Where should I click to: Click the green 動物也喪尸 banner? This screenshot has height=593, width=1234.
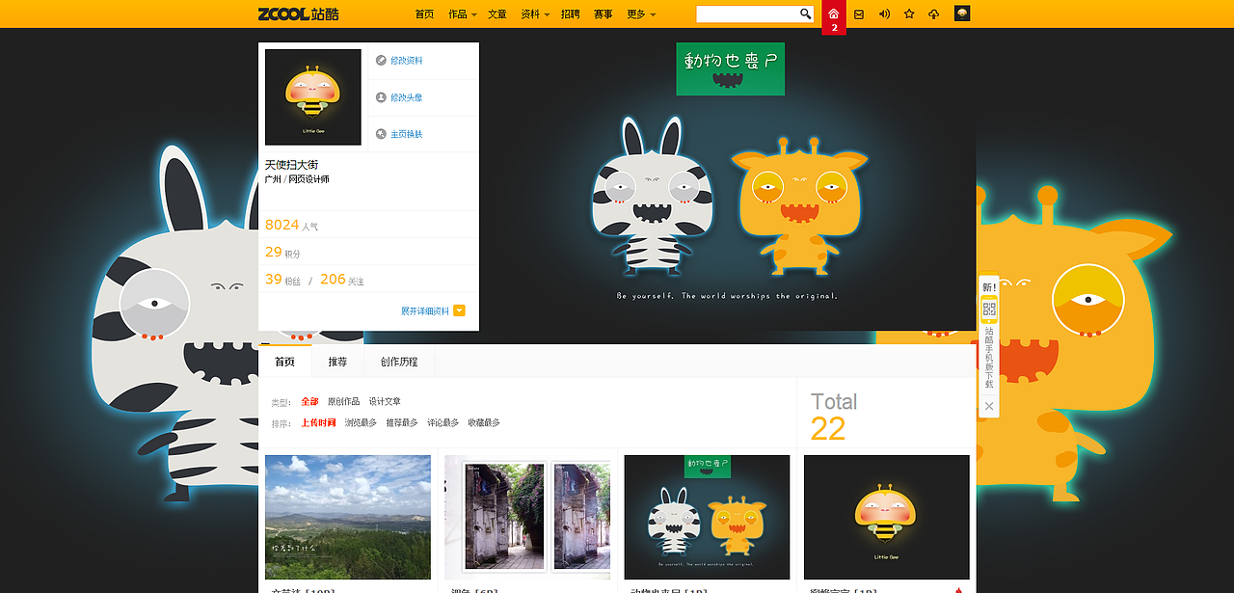click(730, 68)
